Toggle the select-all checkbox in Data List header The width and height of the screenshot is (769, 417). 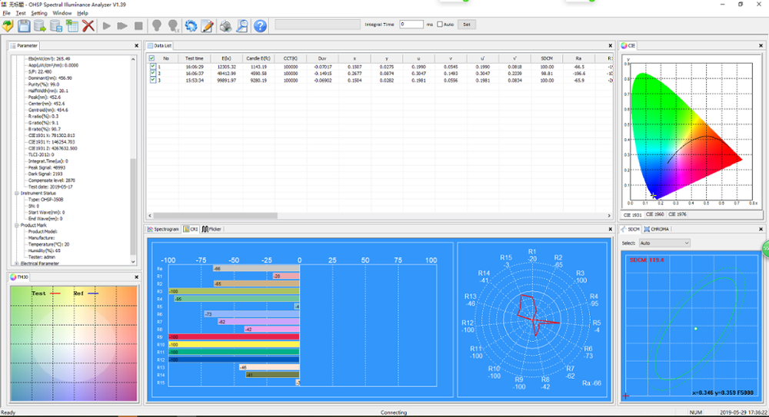(152, 58)
